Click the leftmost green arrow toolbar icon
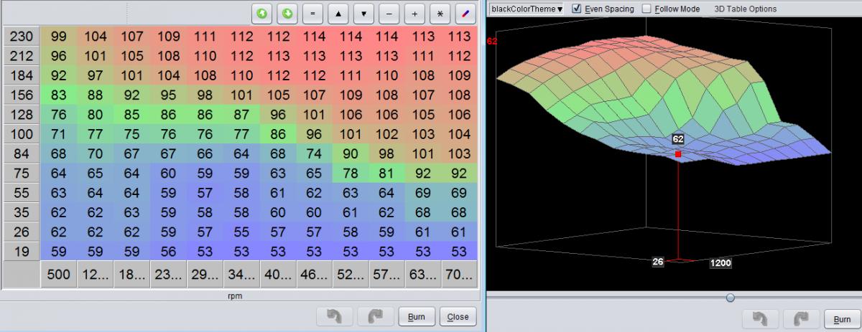Screen dimensions: 862x332 [261, 14]
